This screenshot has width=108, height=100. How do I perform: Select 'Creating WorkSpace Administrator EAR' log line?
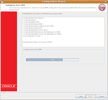tap(39, 26)
